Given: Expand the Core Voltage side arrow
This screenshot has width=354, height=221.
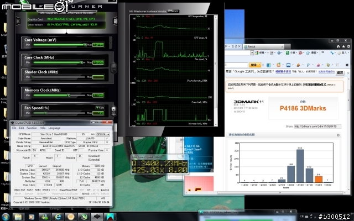Looking at the screenshot, I should tap(111, 43).
